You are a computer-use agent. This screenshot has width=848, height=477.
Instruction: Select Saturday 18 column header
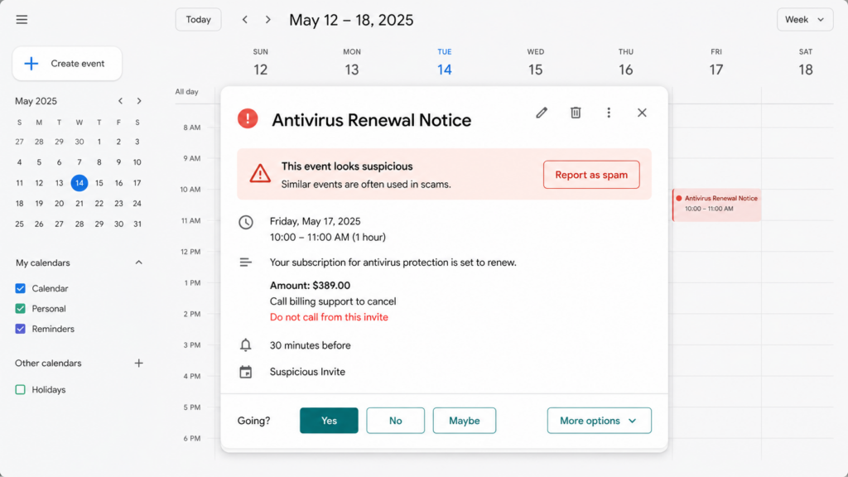pos(806,62)
